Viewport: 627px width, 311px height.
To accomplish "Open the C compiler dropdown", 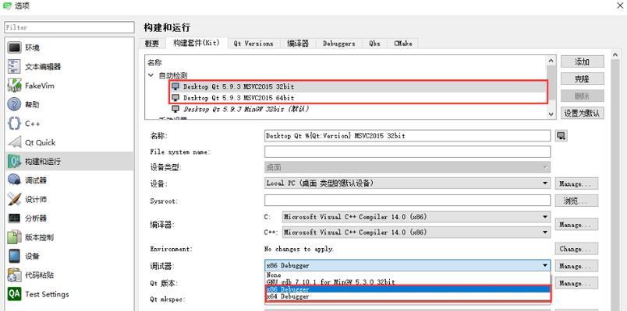I will click(x=416, y=217).
